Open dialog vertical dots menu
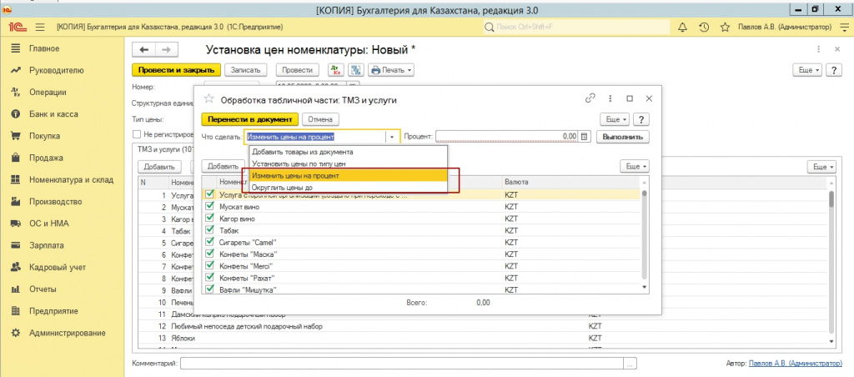Image resolution: width=854 pixels, height=377 pixels. 610,98
